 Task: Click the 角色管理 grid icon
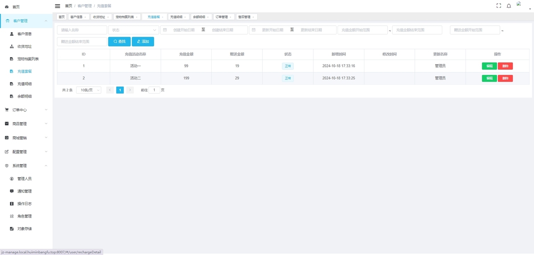click(x=11, y=216)
